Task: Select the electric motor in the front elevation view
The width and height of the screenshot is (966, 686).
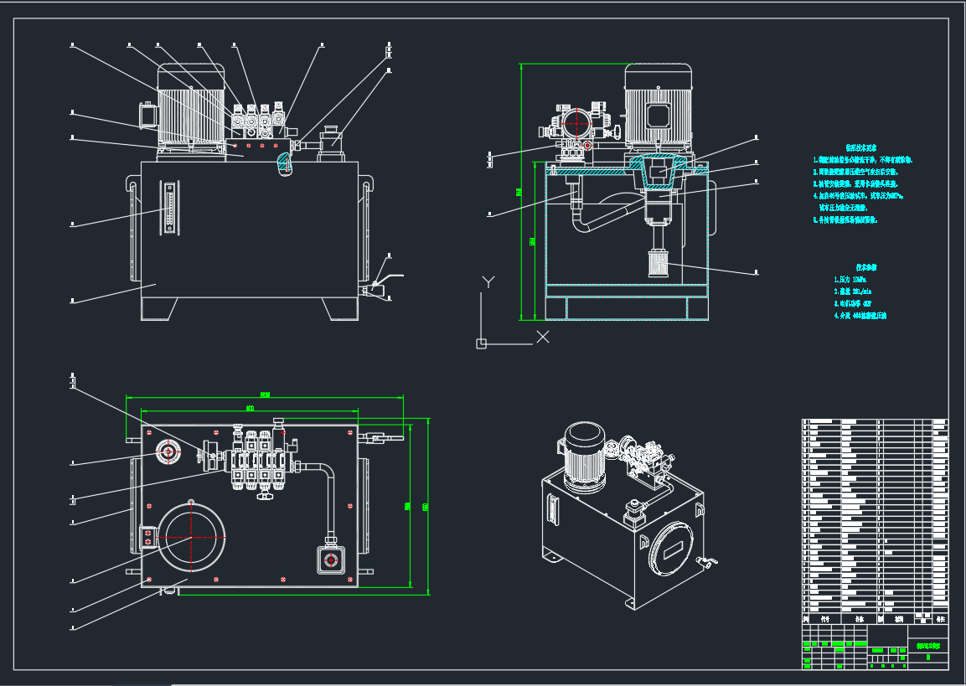Action: point(189,107)
